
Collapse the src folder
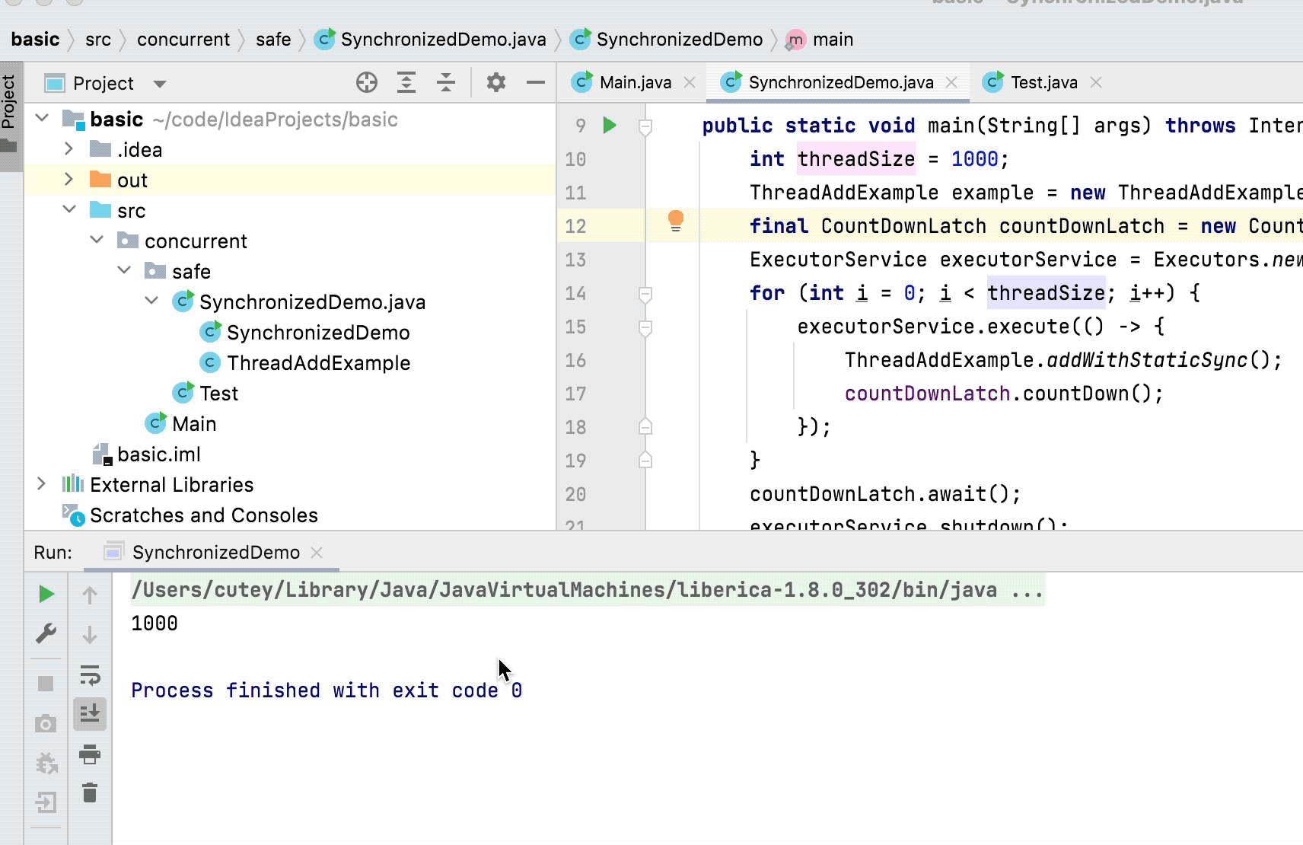(69, 209)
